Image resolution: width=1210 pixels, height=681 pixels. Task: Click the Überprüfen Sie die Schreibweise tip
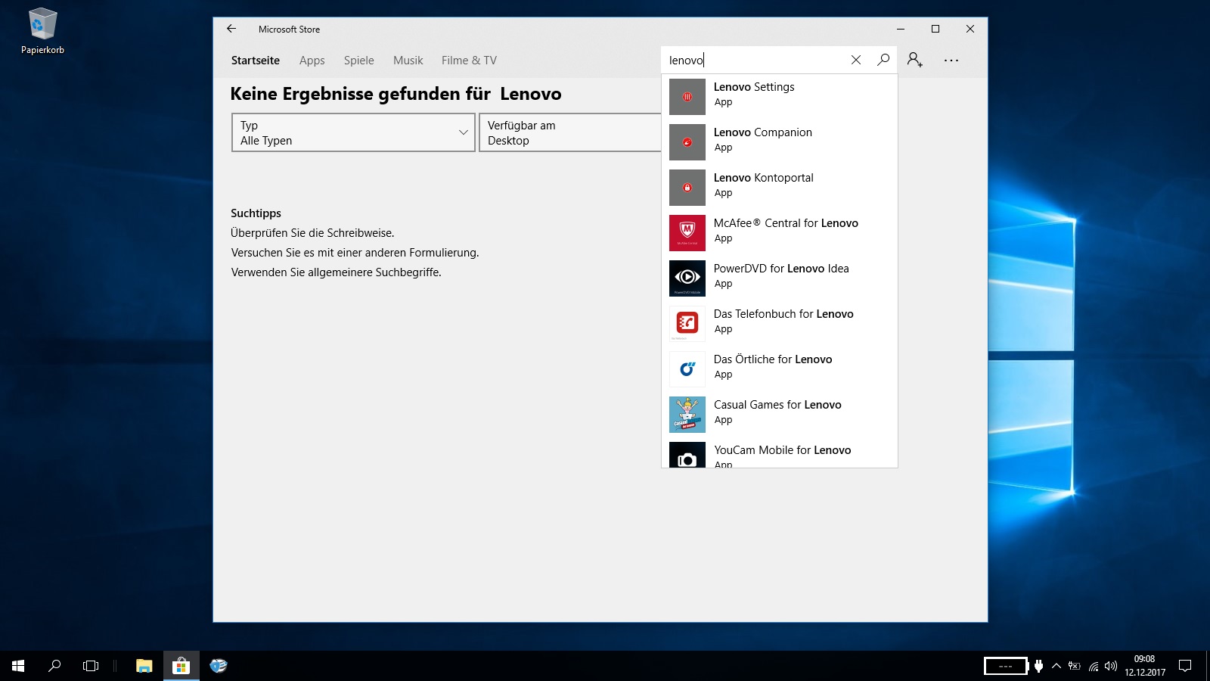312,233
